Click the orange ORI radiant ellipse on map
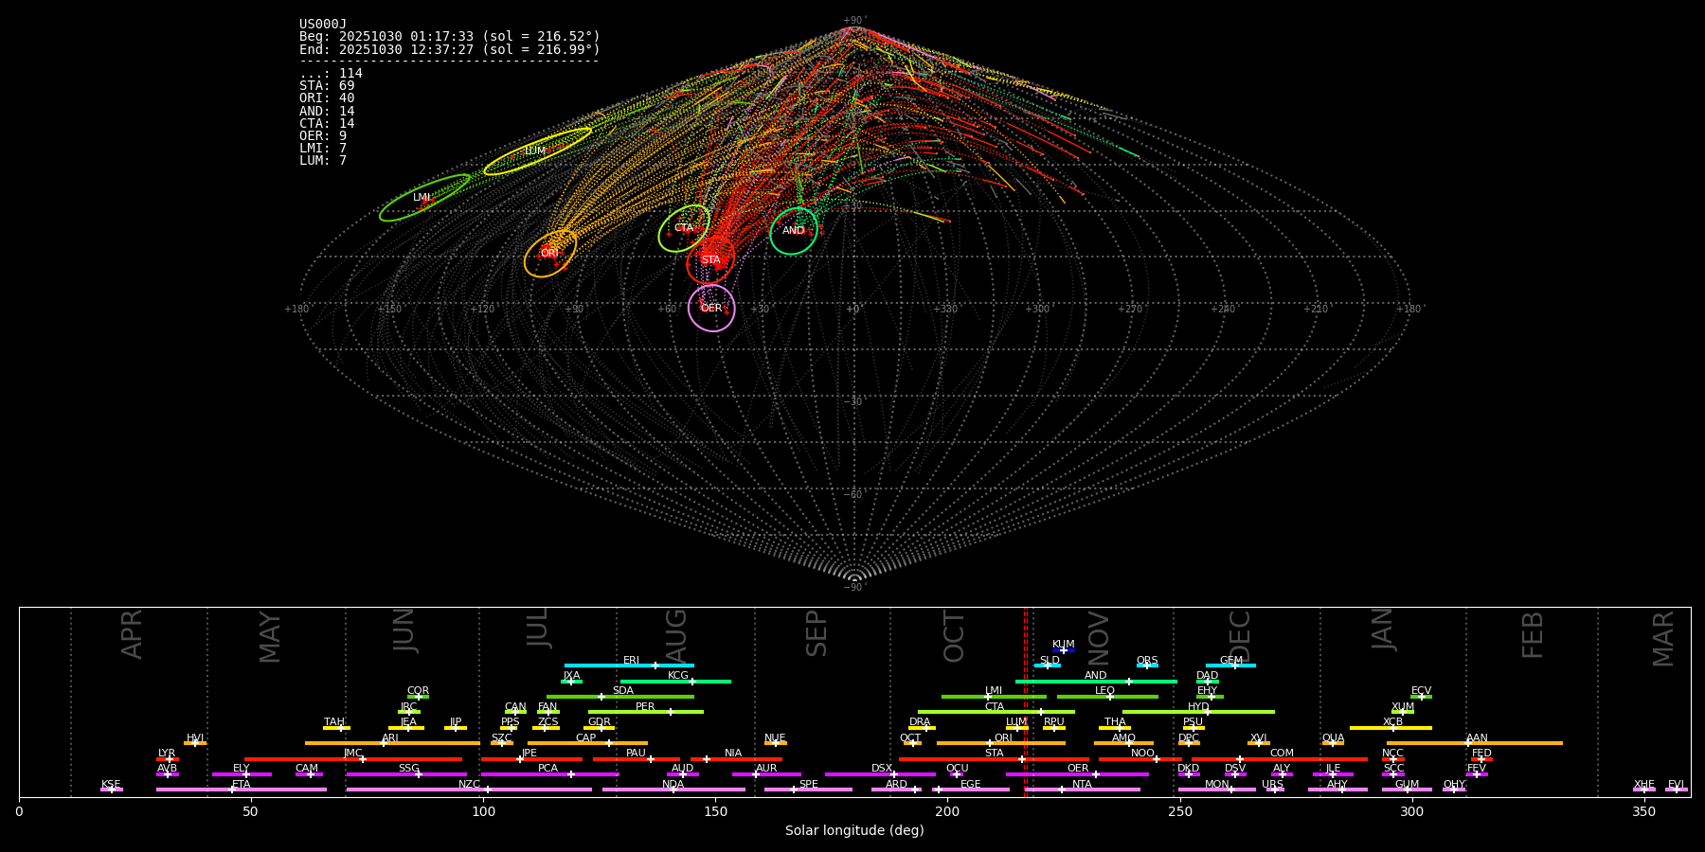 coord(550,253)
